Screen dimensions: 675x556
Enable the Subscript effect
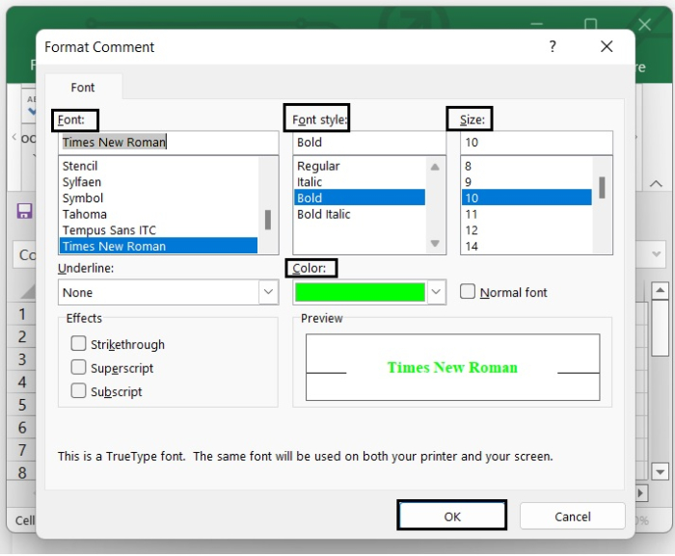[x=78, y=391]
